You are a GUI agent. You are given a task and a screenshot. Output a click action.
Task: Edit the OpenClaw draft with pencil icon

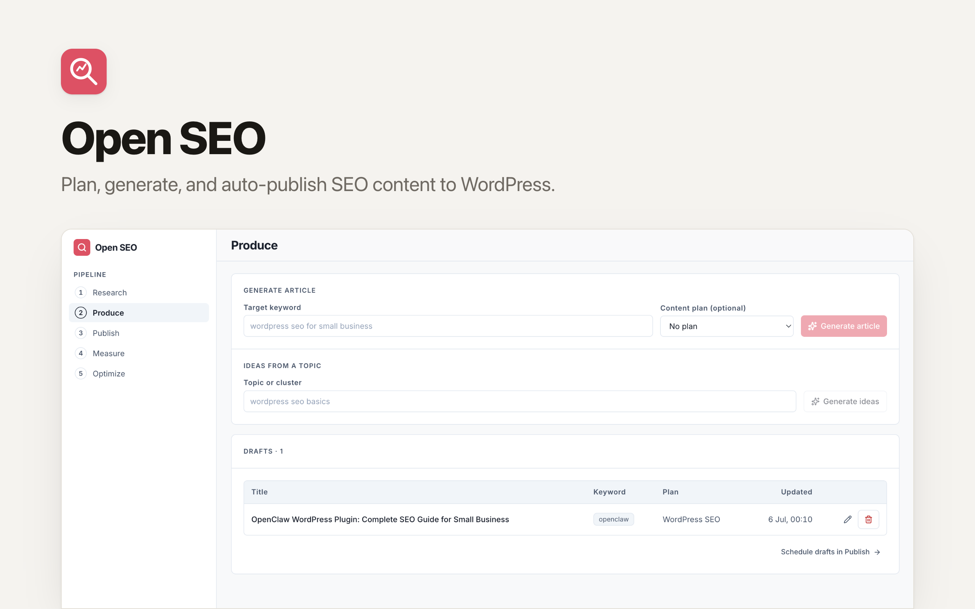[848, 519]
